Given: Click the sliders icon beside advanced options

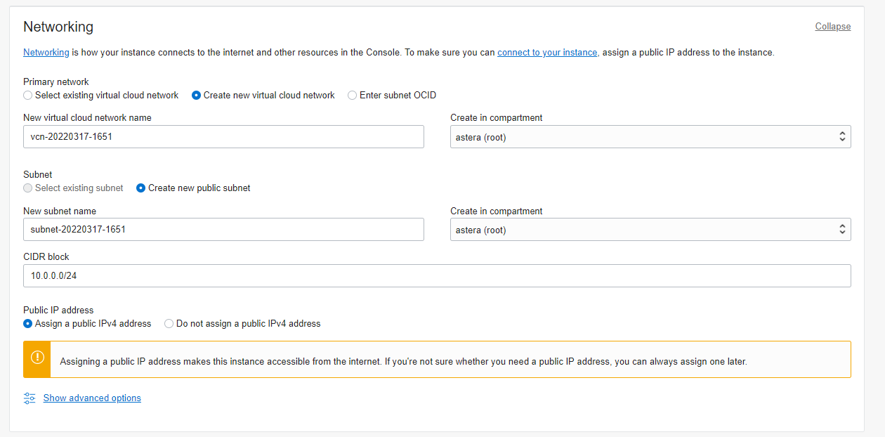Looking at the screenshot, I should (x=29, y=398).
